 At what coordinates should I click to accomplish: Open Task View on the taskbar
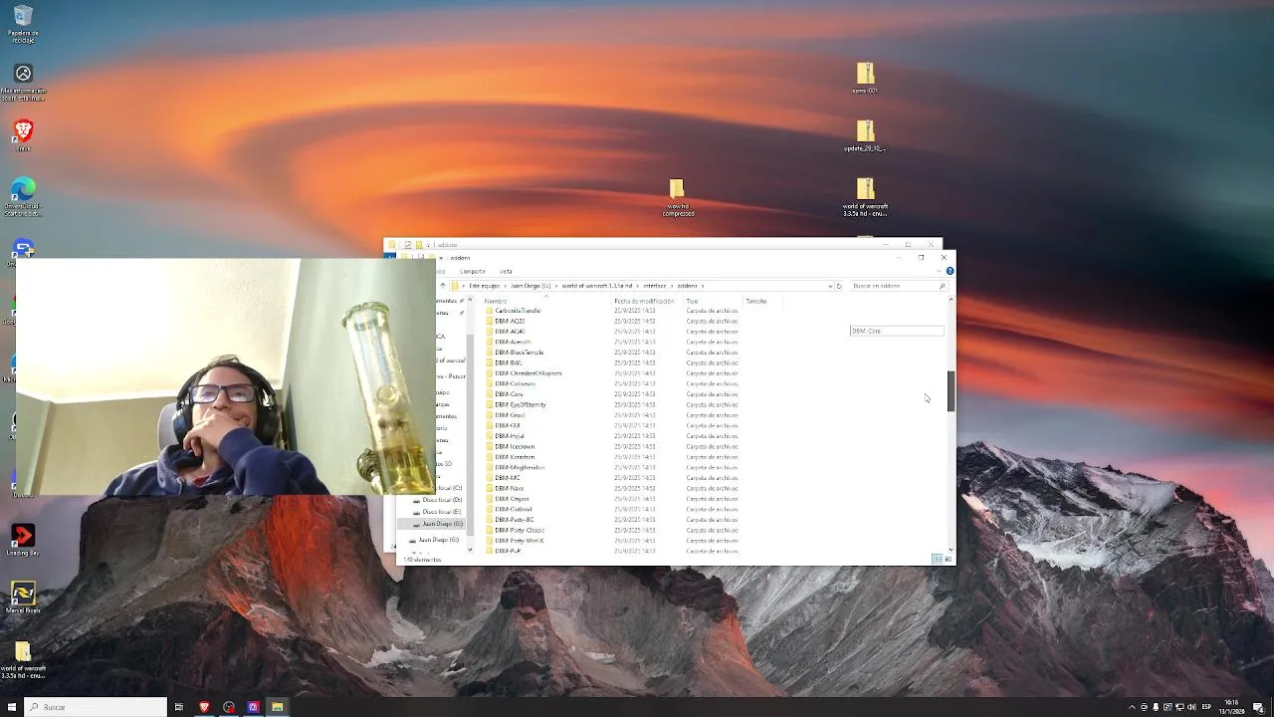(179, 707)
